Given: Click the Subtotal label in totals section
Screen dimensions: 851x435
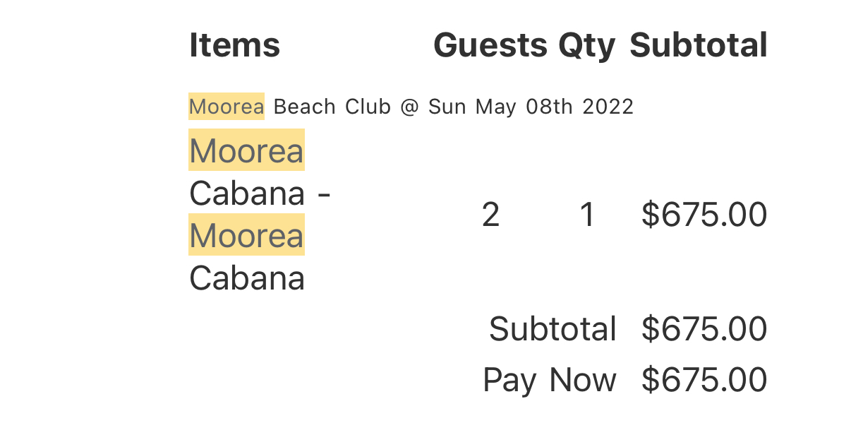Looking at the screenshot, I should [x=553, y=329].
